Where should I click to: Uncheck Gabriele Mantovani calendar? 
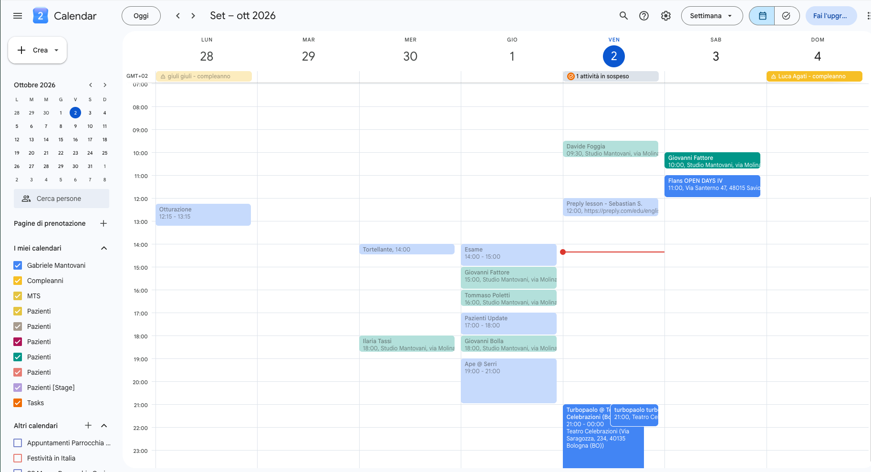(18, 265)
